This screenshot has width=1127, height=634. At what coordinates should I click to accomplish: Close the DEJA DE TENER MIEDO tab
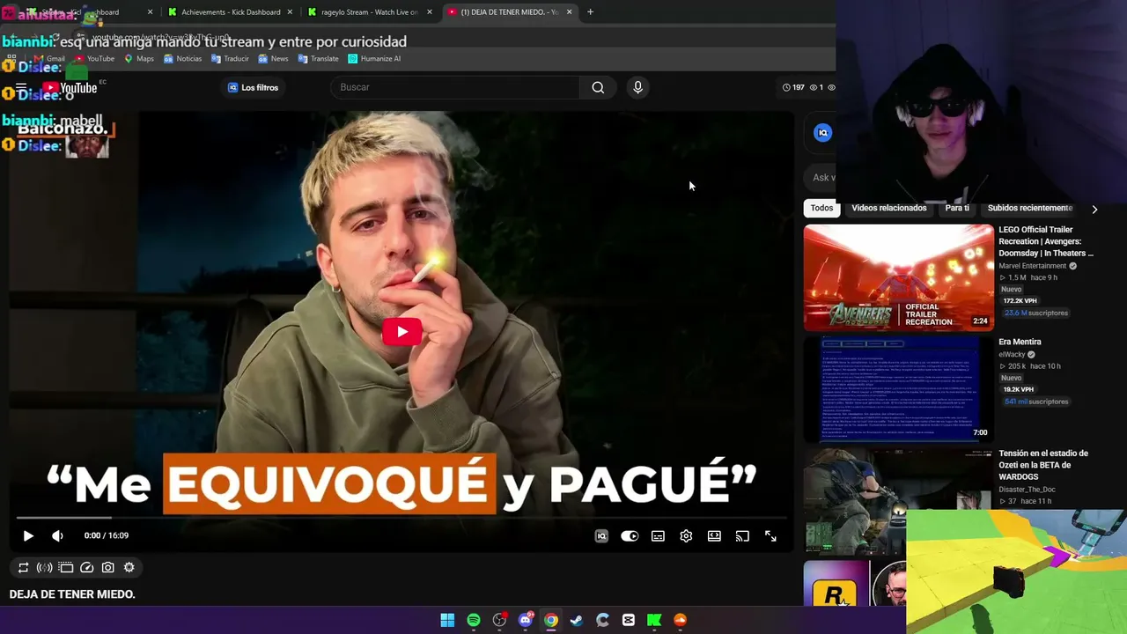[569, 12]
